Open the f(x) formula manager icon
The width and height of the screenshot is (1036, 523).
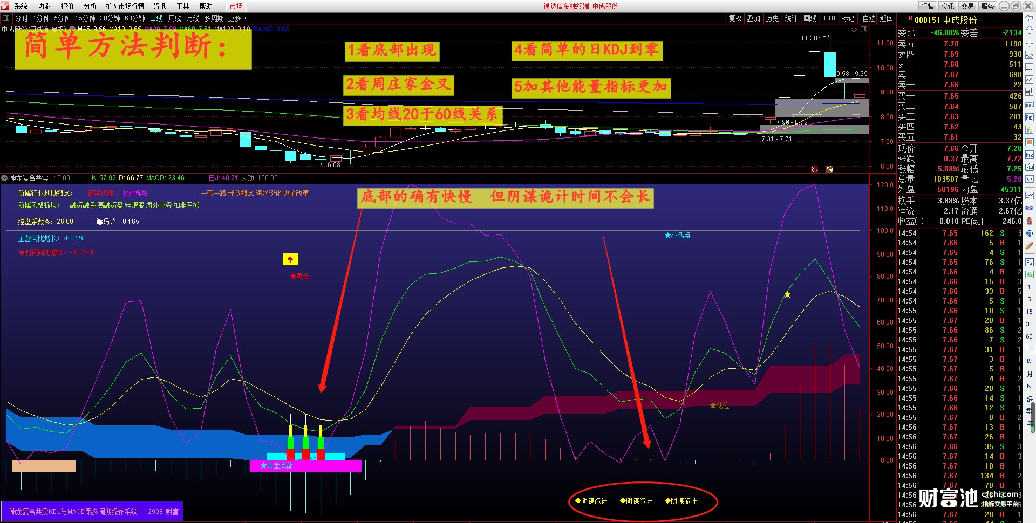pyautogui.click(x=1030, y=167)
